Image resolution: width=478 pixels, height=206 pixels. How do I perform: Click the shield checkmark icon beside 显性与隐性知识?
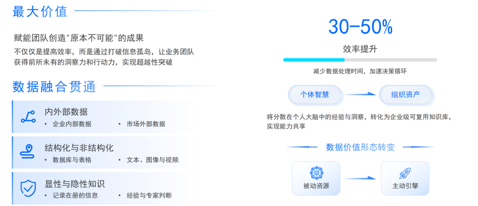28,188
